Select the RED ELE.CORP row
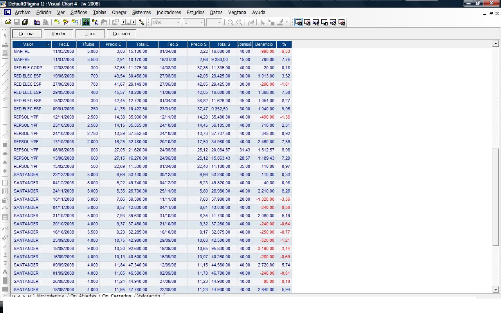The width and height of the screenshot is (501, 313). click(152, 68)
